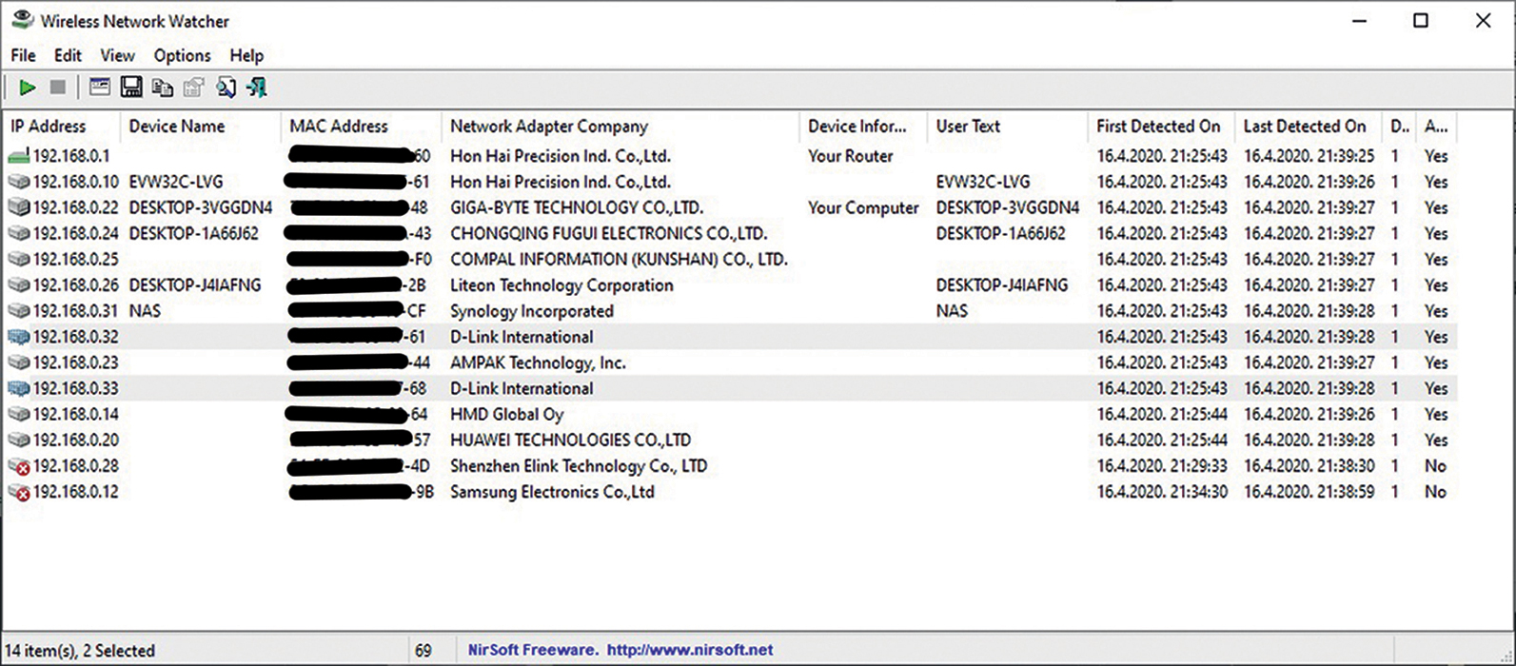Click the device icon beside 192.168.0.14
1516x666 pixels.
coord(19,414)
